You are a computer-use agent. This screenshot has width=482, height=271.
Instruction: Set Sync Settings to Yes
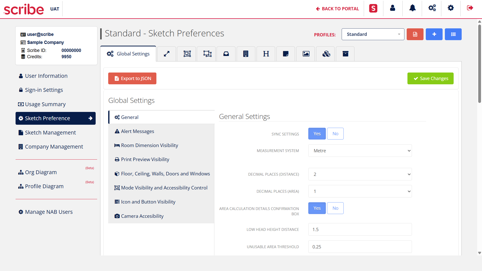point(317,134)
